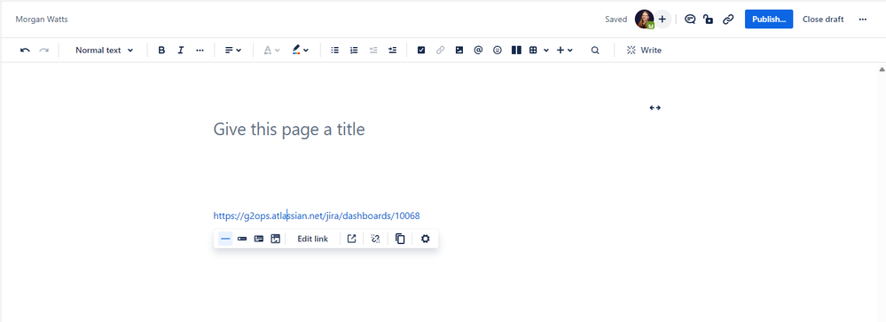Image resolution: width=886 pixels, height=322 pixels.
Task: Display link as inline
Action: coord(242,239)
